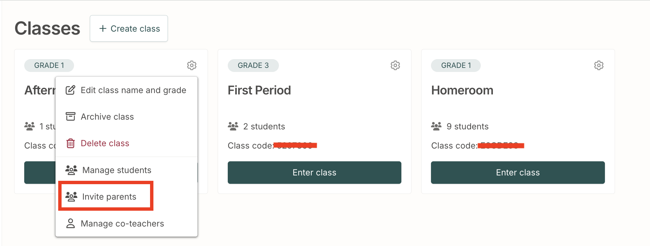Click the First Period class title

pos(259,90)
